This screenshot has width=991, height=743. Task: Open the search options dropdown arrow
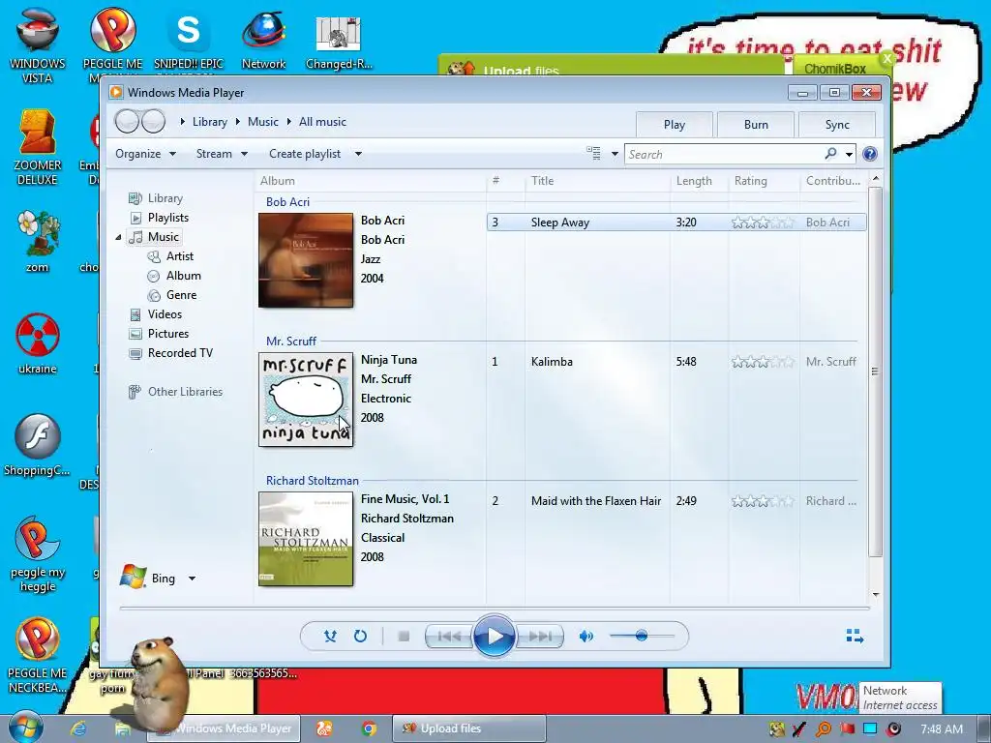pyautogui.click(x=849, y=154)
